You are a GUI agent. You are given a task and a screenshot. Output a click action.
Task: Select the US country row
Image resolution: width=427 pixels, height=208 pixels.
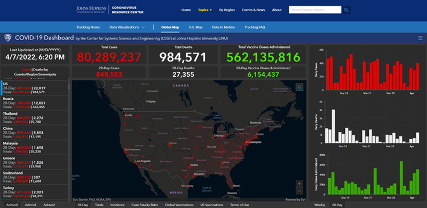pos(34,88)
